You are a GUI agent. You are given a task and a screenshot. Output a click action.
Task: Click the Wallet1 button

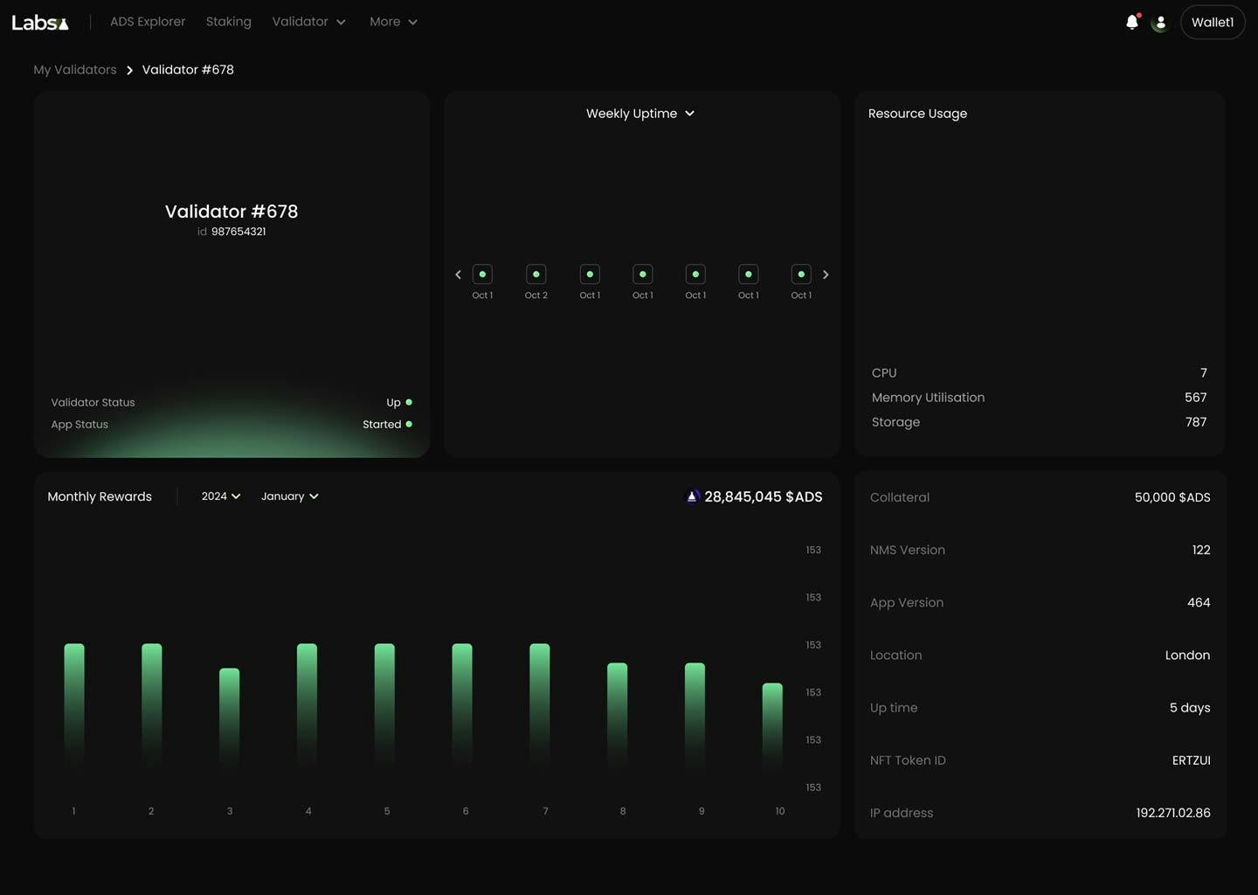[1213, 23]
